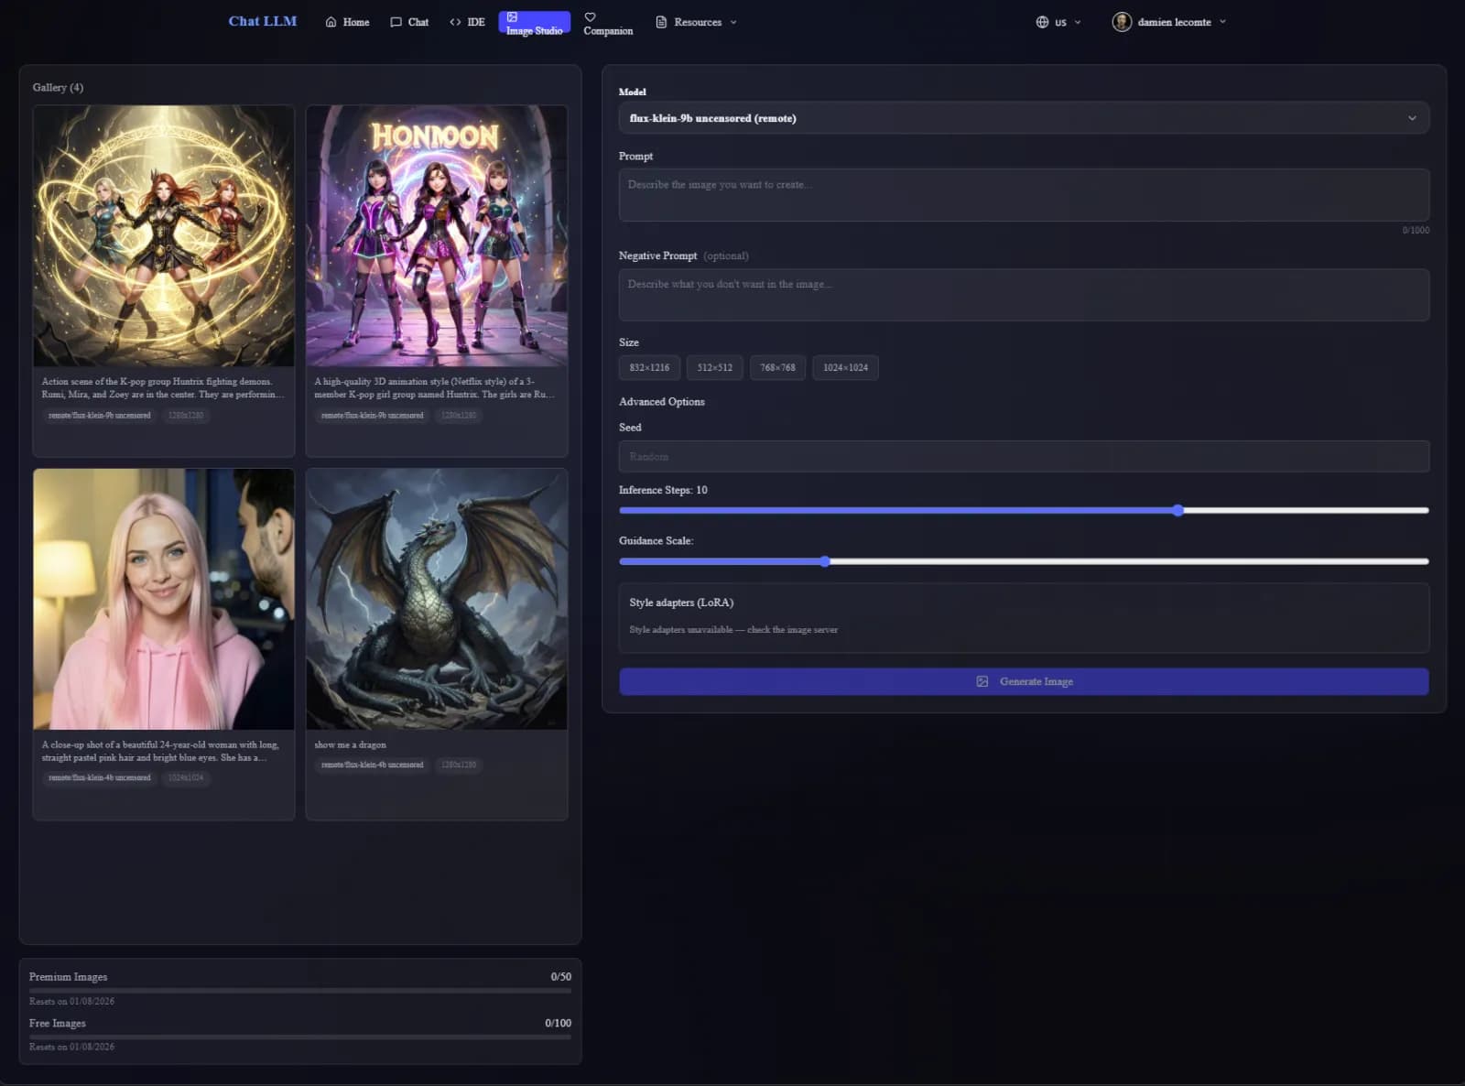The image size is (1465, 1086).
Task: Click the 1024x1024 tag under pink-haired woman
Action: [186, 777]
